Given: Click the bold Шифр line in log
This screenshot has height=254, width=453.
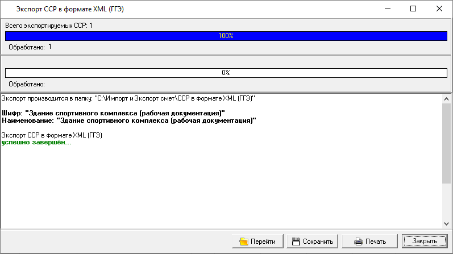Looking at the screenshot, I should coord(114,113).
